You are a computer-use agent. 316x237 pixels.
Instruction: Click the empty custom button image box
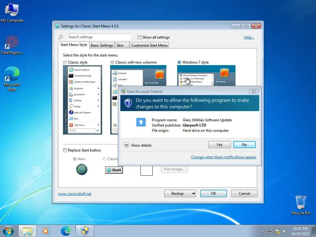pos(147,170)
